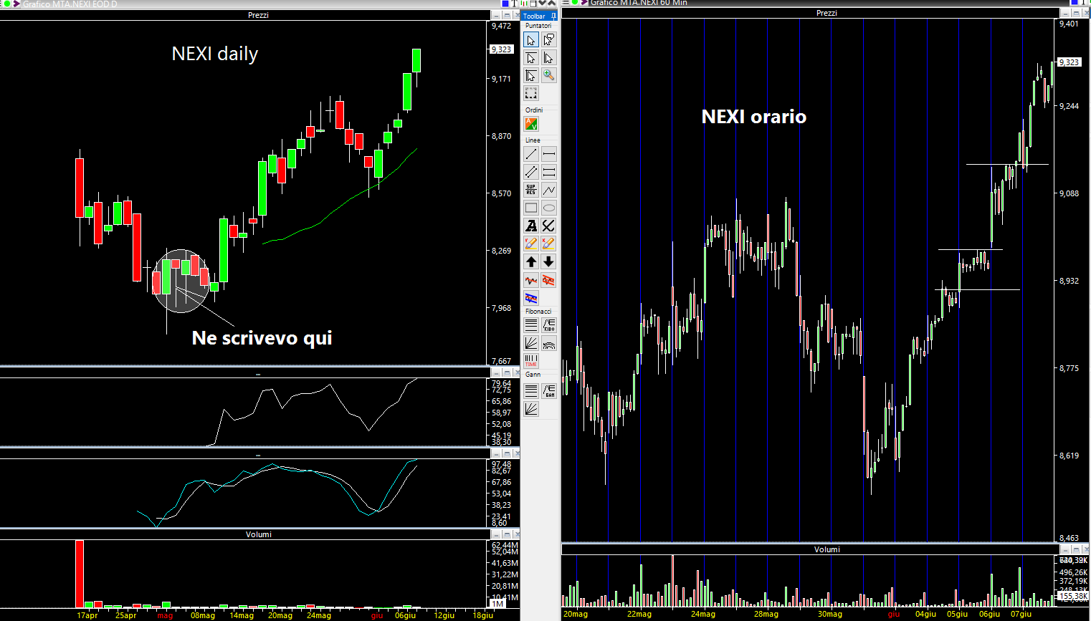Select the single regression line tool
The image size is (1091, 621).
coord(531,281)
